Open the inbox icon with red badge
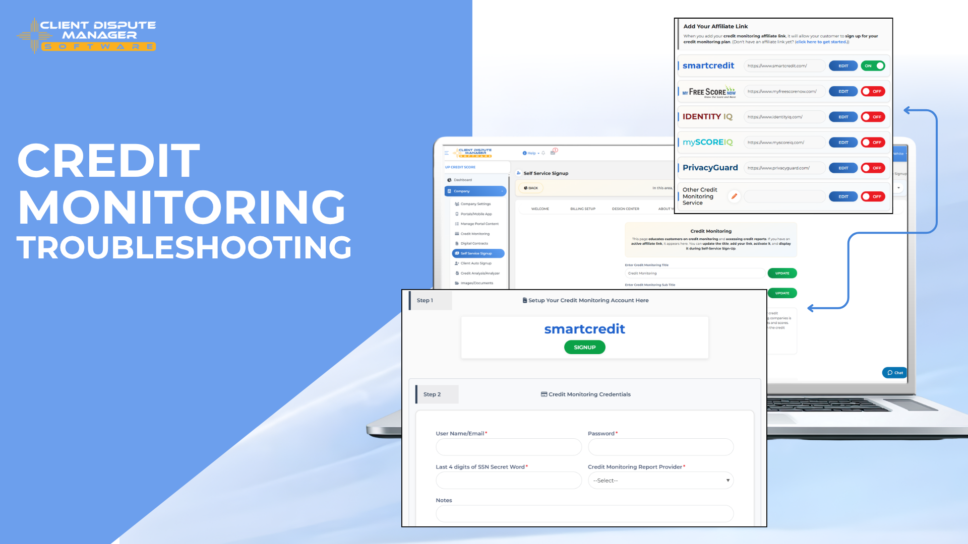968x544 pixels. (553, 152)
